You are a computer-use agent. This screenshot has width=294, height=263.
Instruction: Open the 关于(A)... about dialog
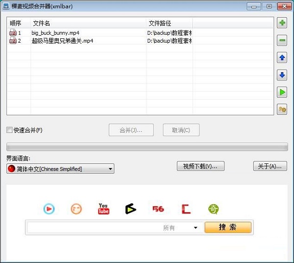[x=270, y=166]
